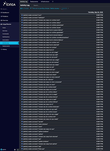Click plus icon for "ups" entry
Image resolution: width=110 pixels, height=151 pixels.
(22, 139)
